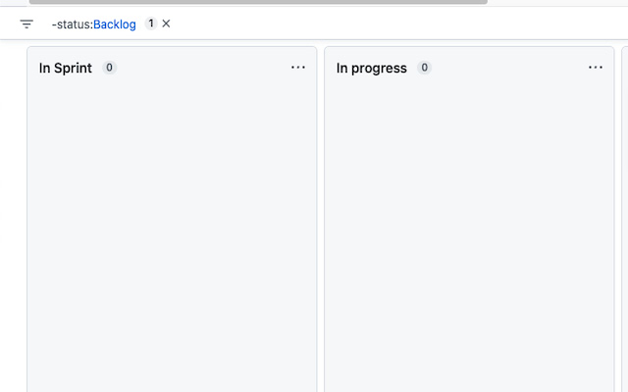Click the In Sprint item count badge

click(109, 68)
